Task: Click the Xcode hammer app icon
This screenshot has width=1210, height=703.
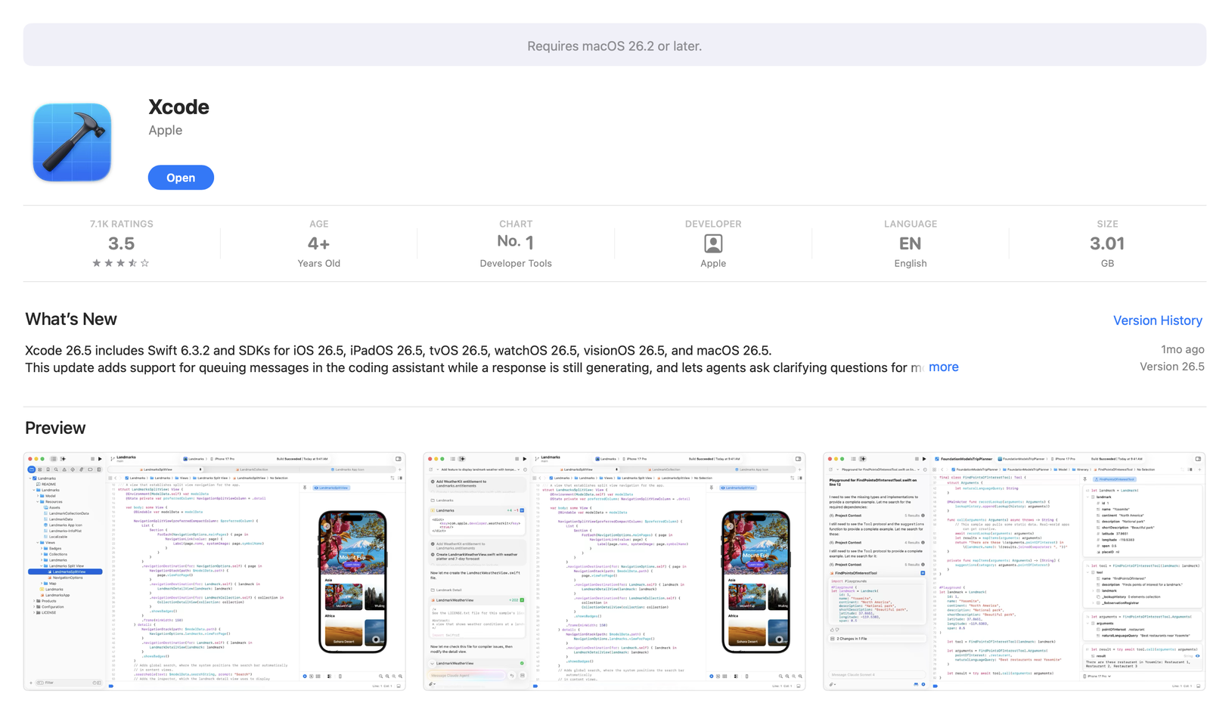Action: [x=72, y=142]
